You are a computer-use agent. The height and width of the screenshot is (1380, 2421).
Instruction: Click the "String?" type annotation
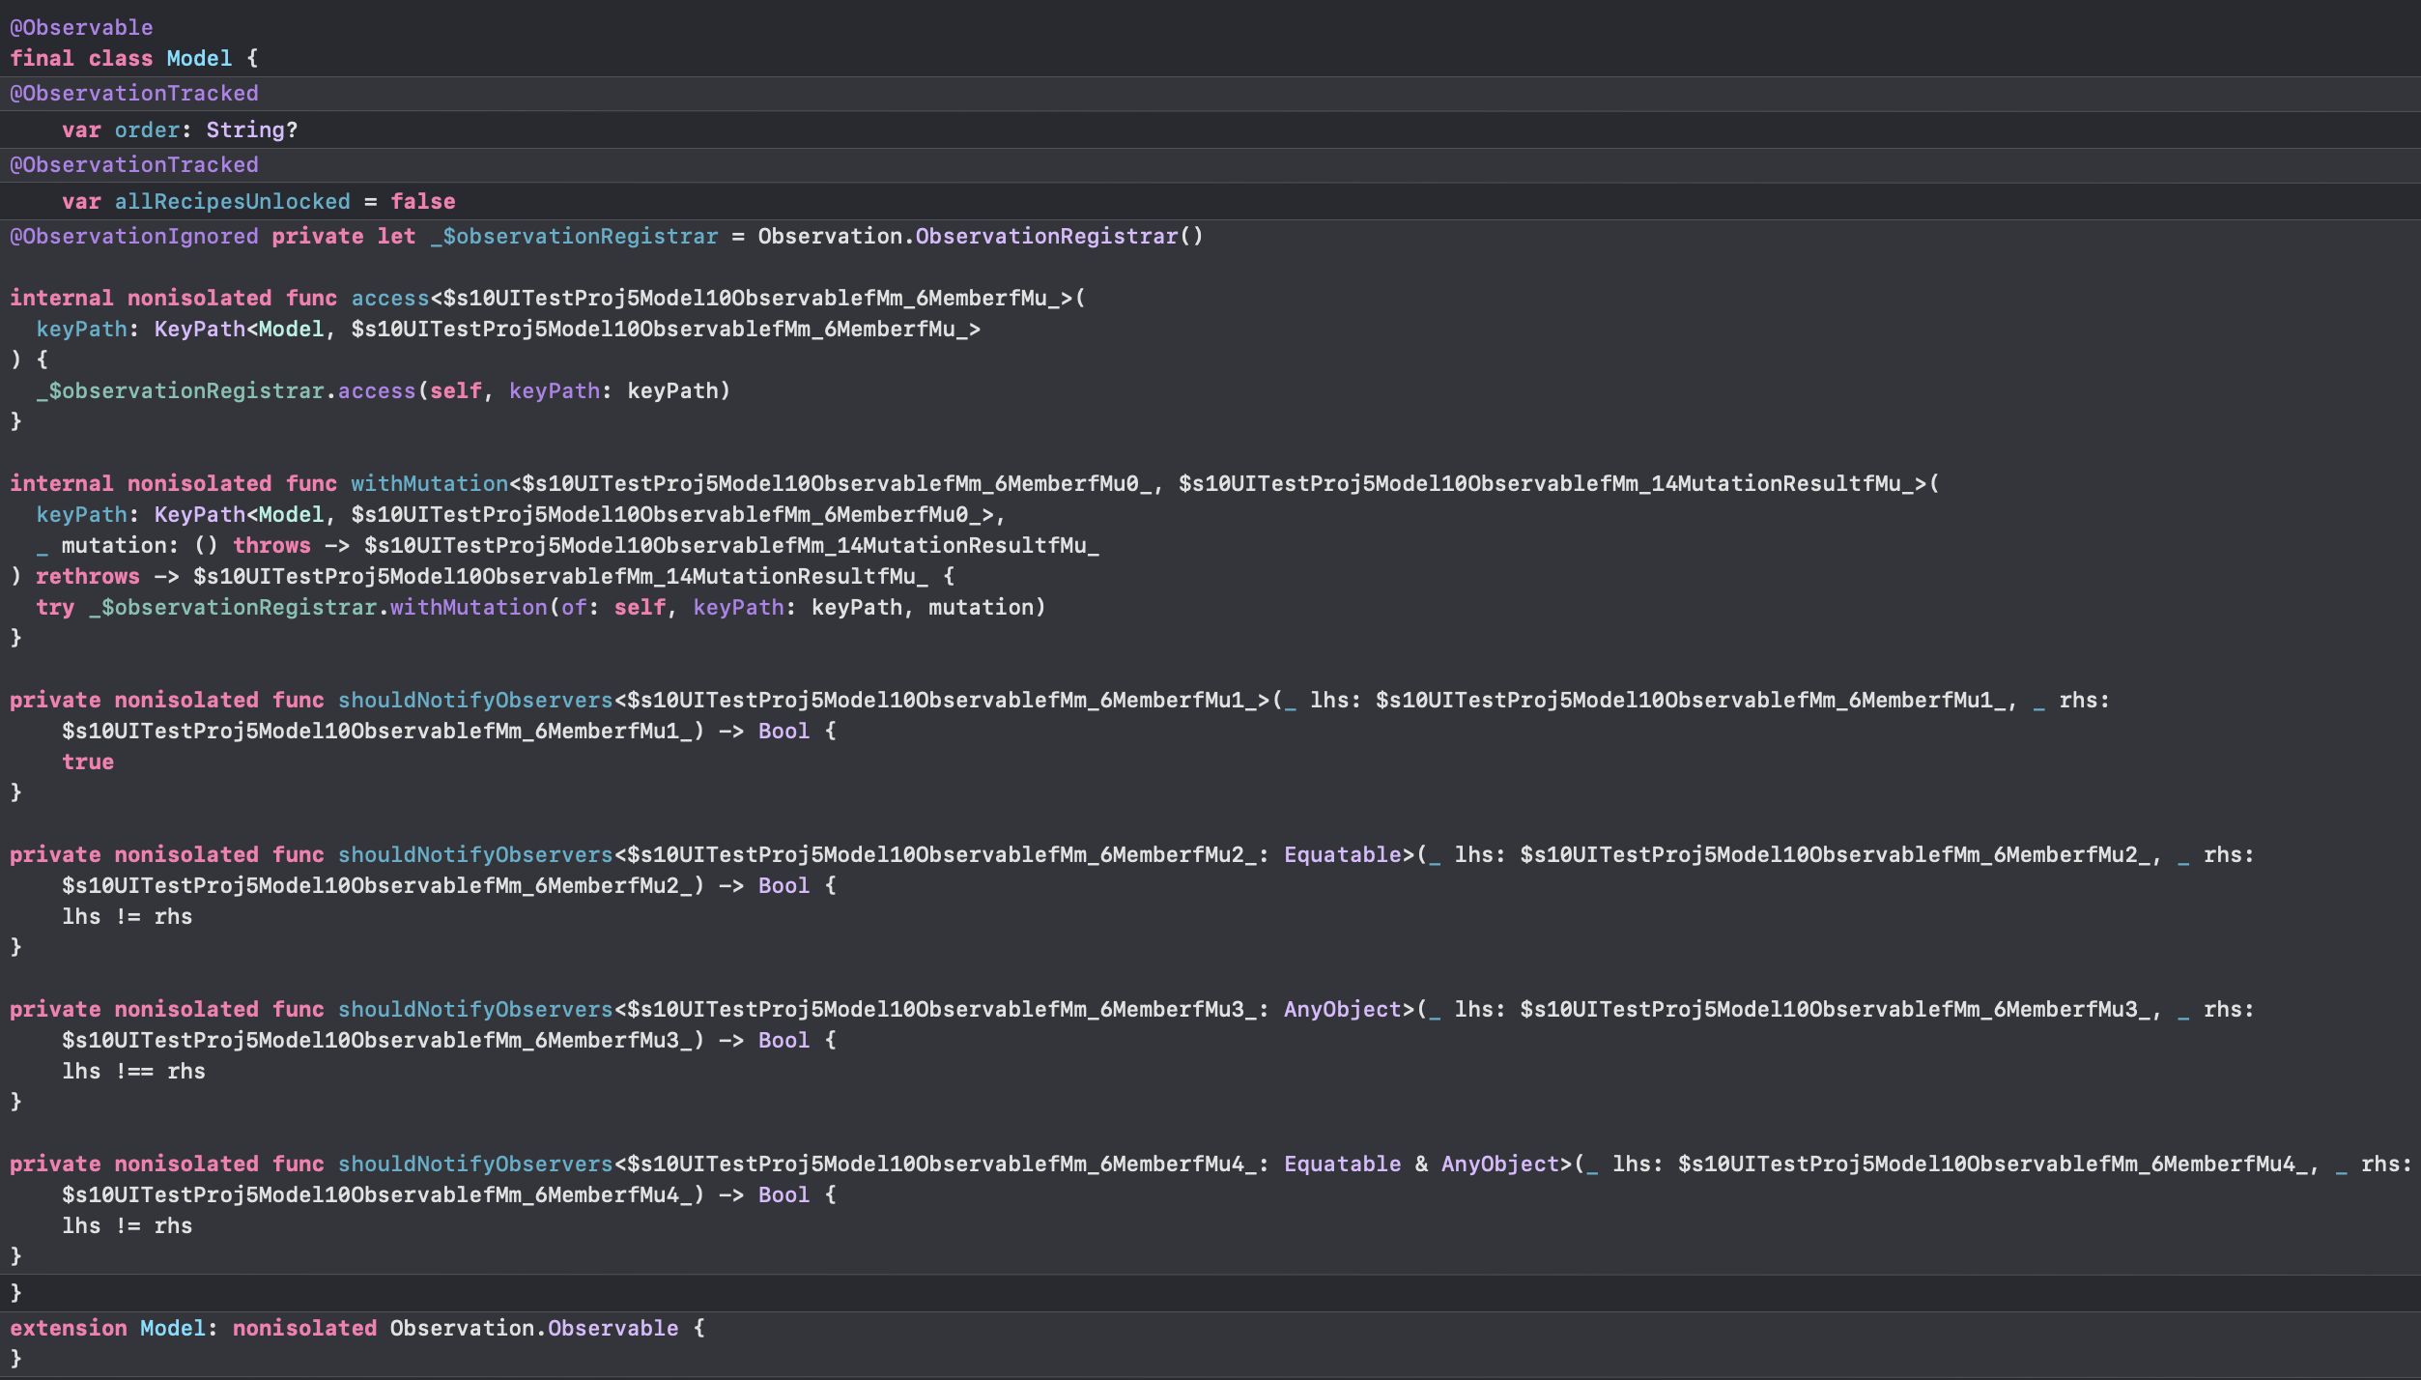(251, 129)
